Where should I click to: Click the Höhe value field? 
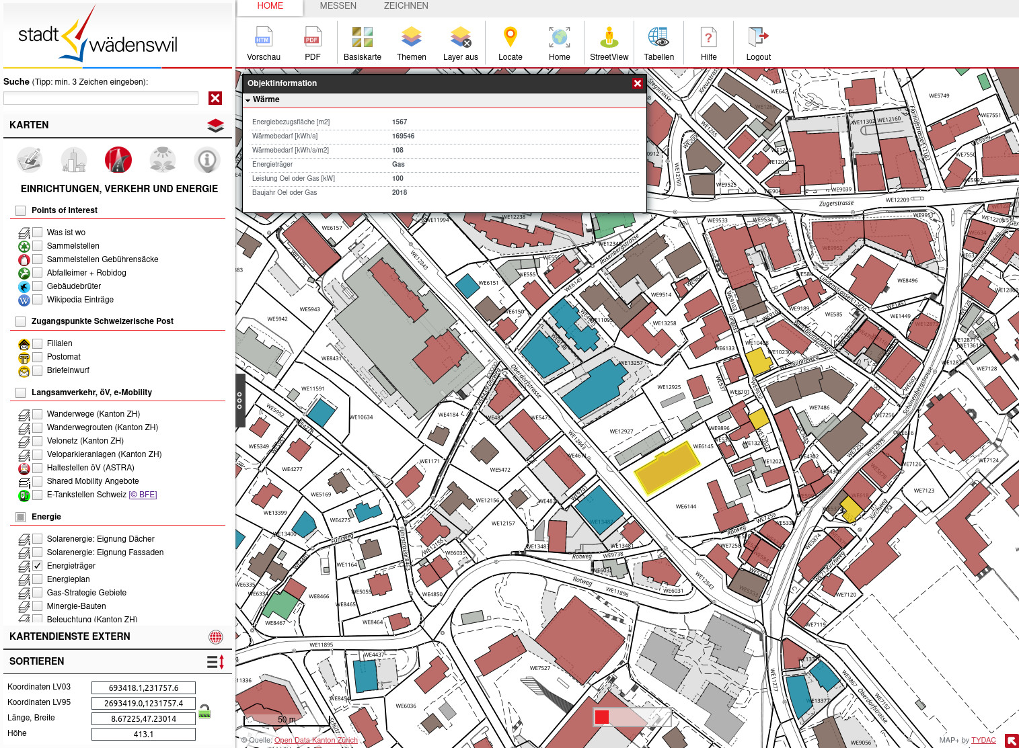[143, 734]
